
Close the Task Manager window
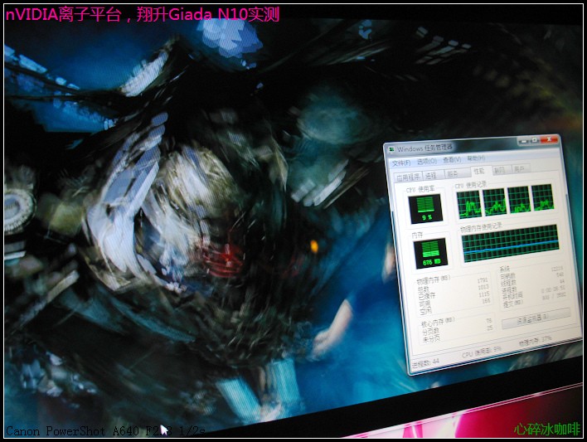(549, 139)
